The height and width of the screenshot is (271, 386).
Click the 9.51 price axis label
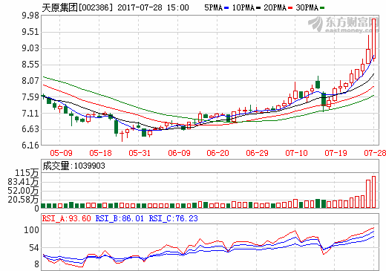pyautogui.click(x=30, y=32)
